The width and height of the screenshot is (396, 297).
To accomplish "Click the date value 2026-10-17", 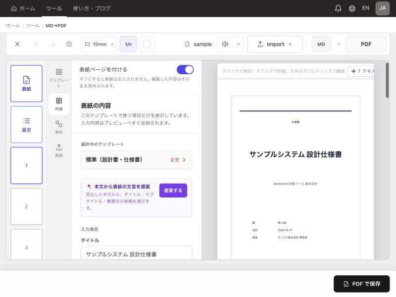I will (285, 230).
